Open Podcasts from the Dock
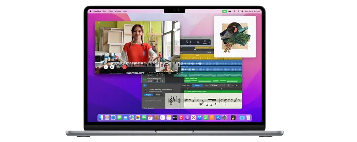 187,118
